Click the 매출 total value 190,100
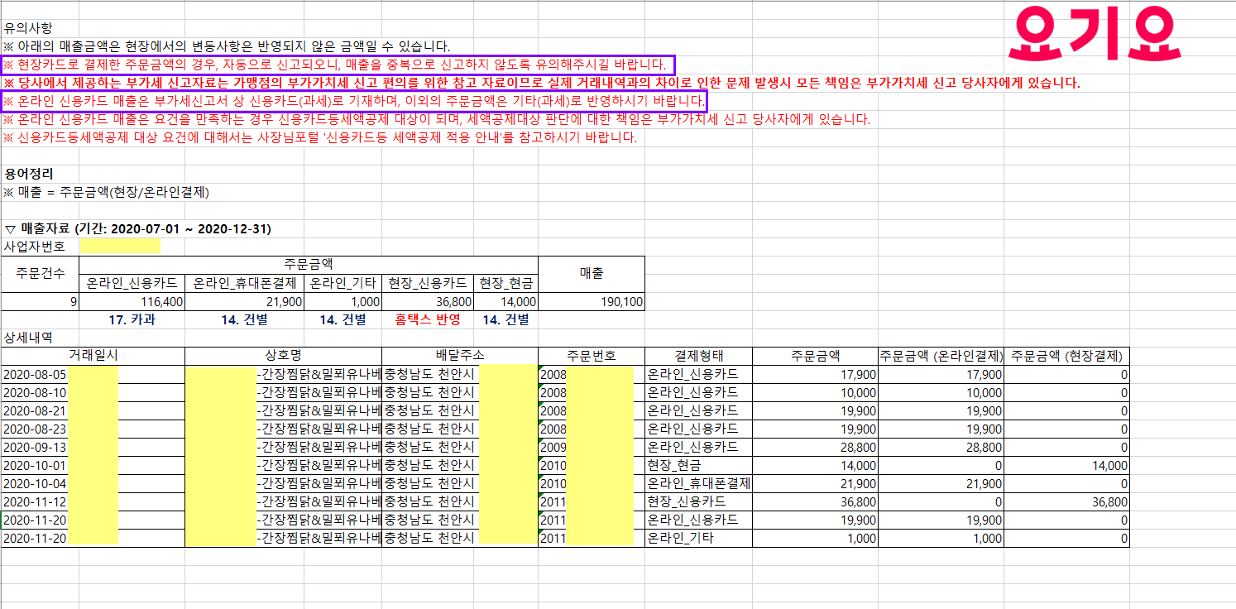 pyautogui.click(x=592, y=302)
